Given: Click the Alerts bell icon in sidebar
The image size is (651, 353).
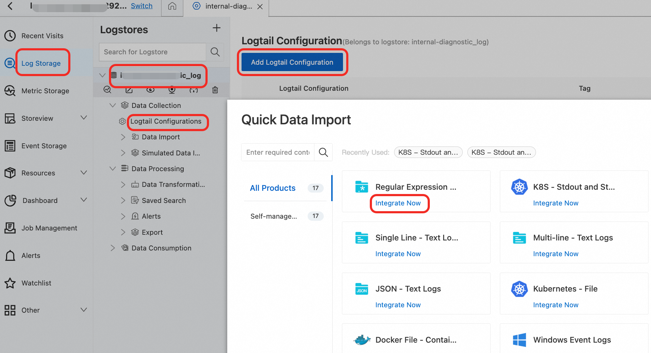Looking at the screenshot, I should pyautogui.click(x=10, y=255).
